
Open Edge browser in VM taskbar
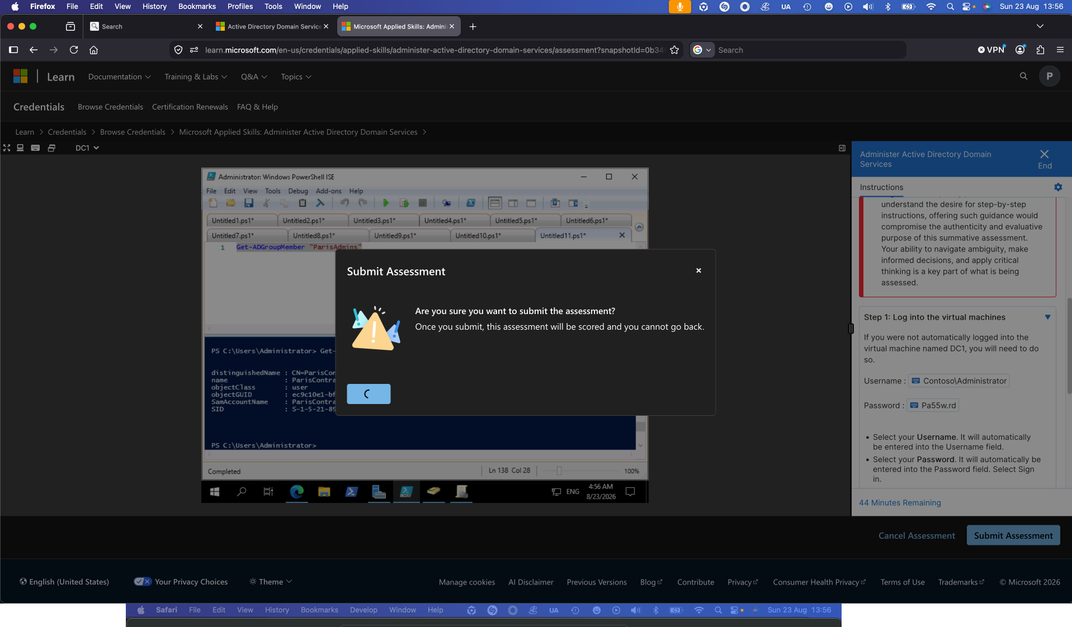297,492
